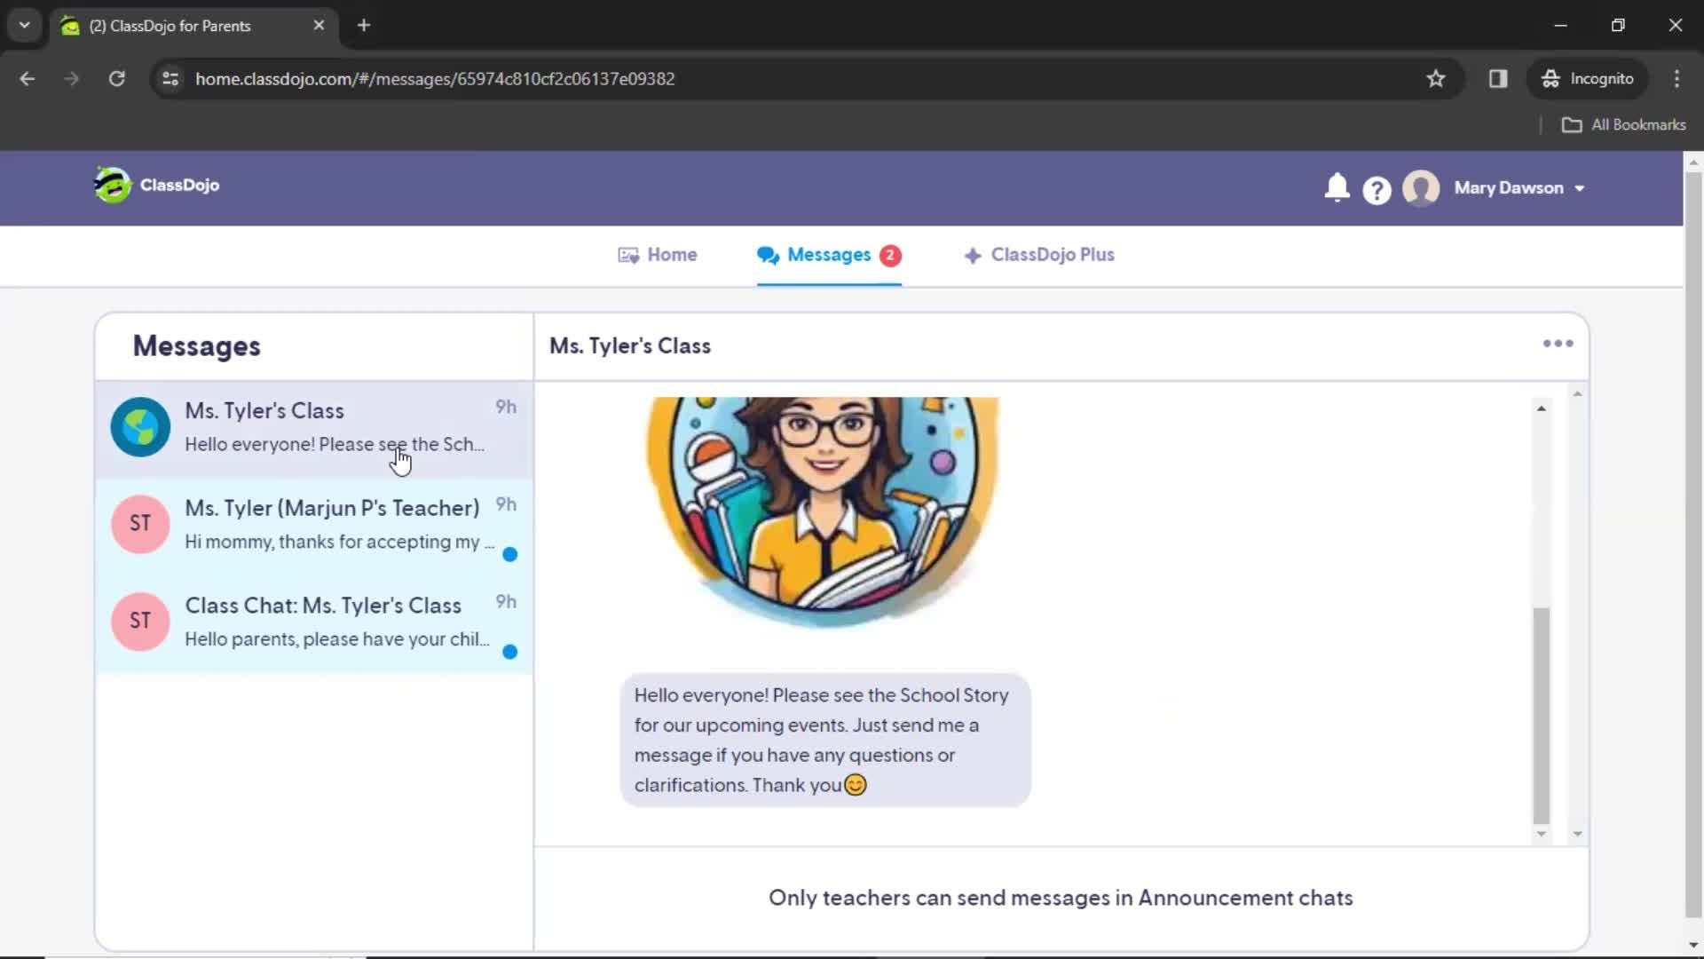This screenshot has width=1704, height=959.
Task: Click unread dot on Hello parents message
Action: click(x=509, y=652)
